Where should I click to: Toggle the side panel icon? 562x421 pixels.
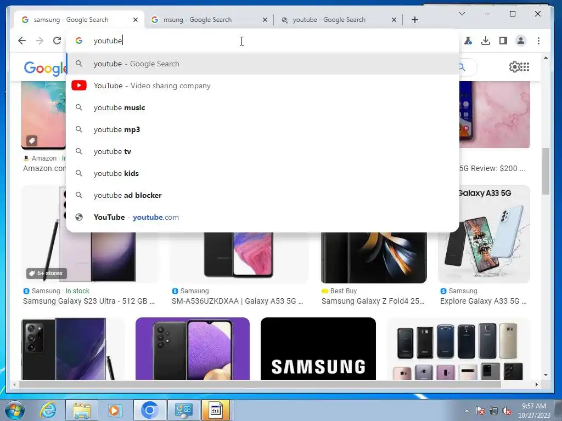(x=503, y=41)
